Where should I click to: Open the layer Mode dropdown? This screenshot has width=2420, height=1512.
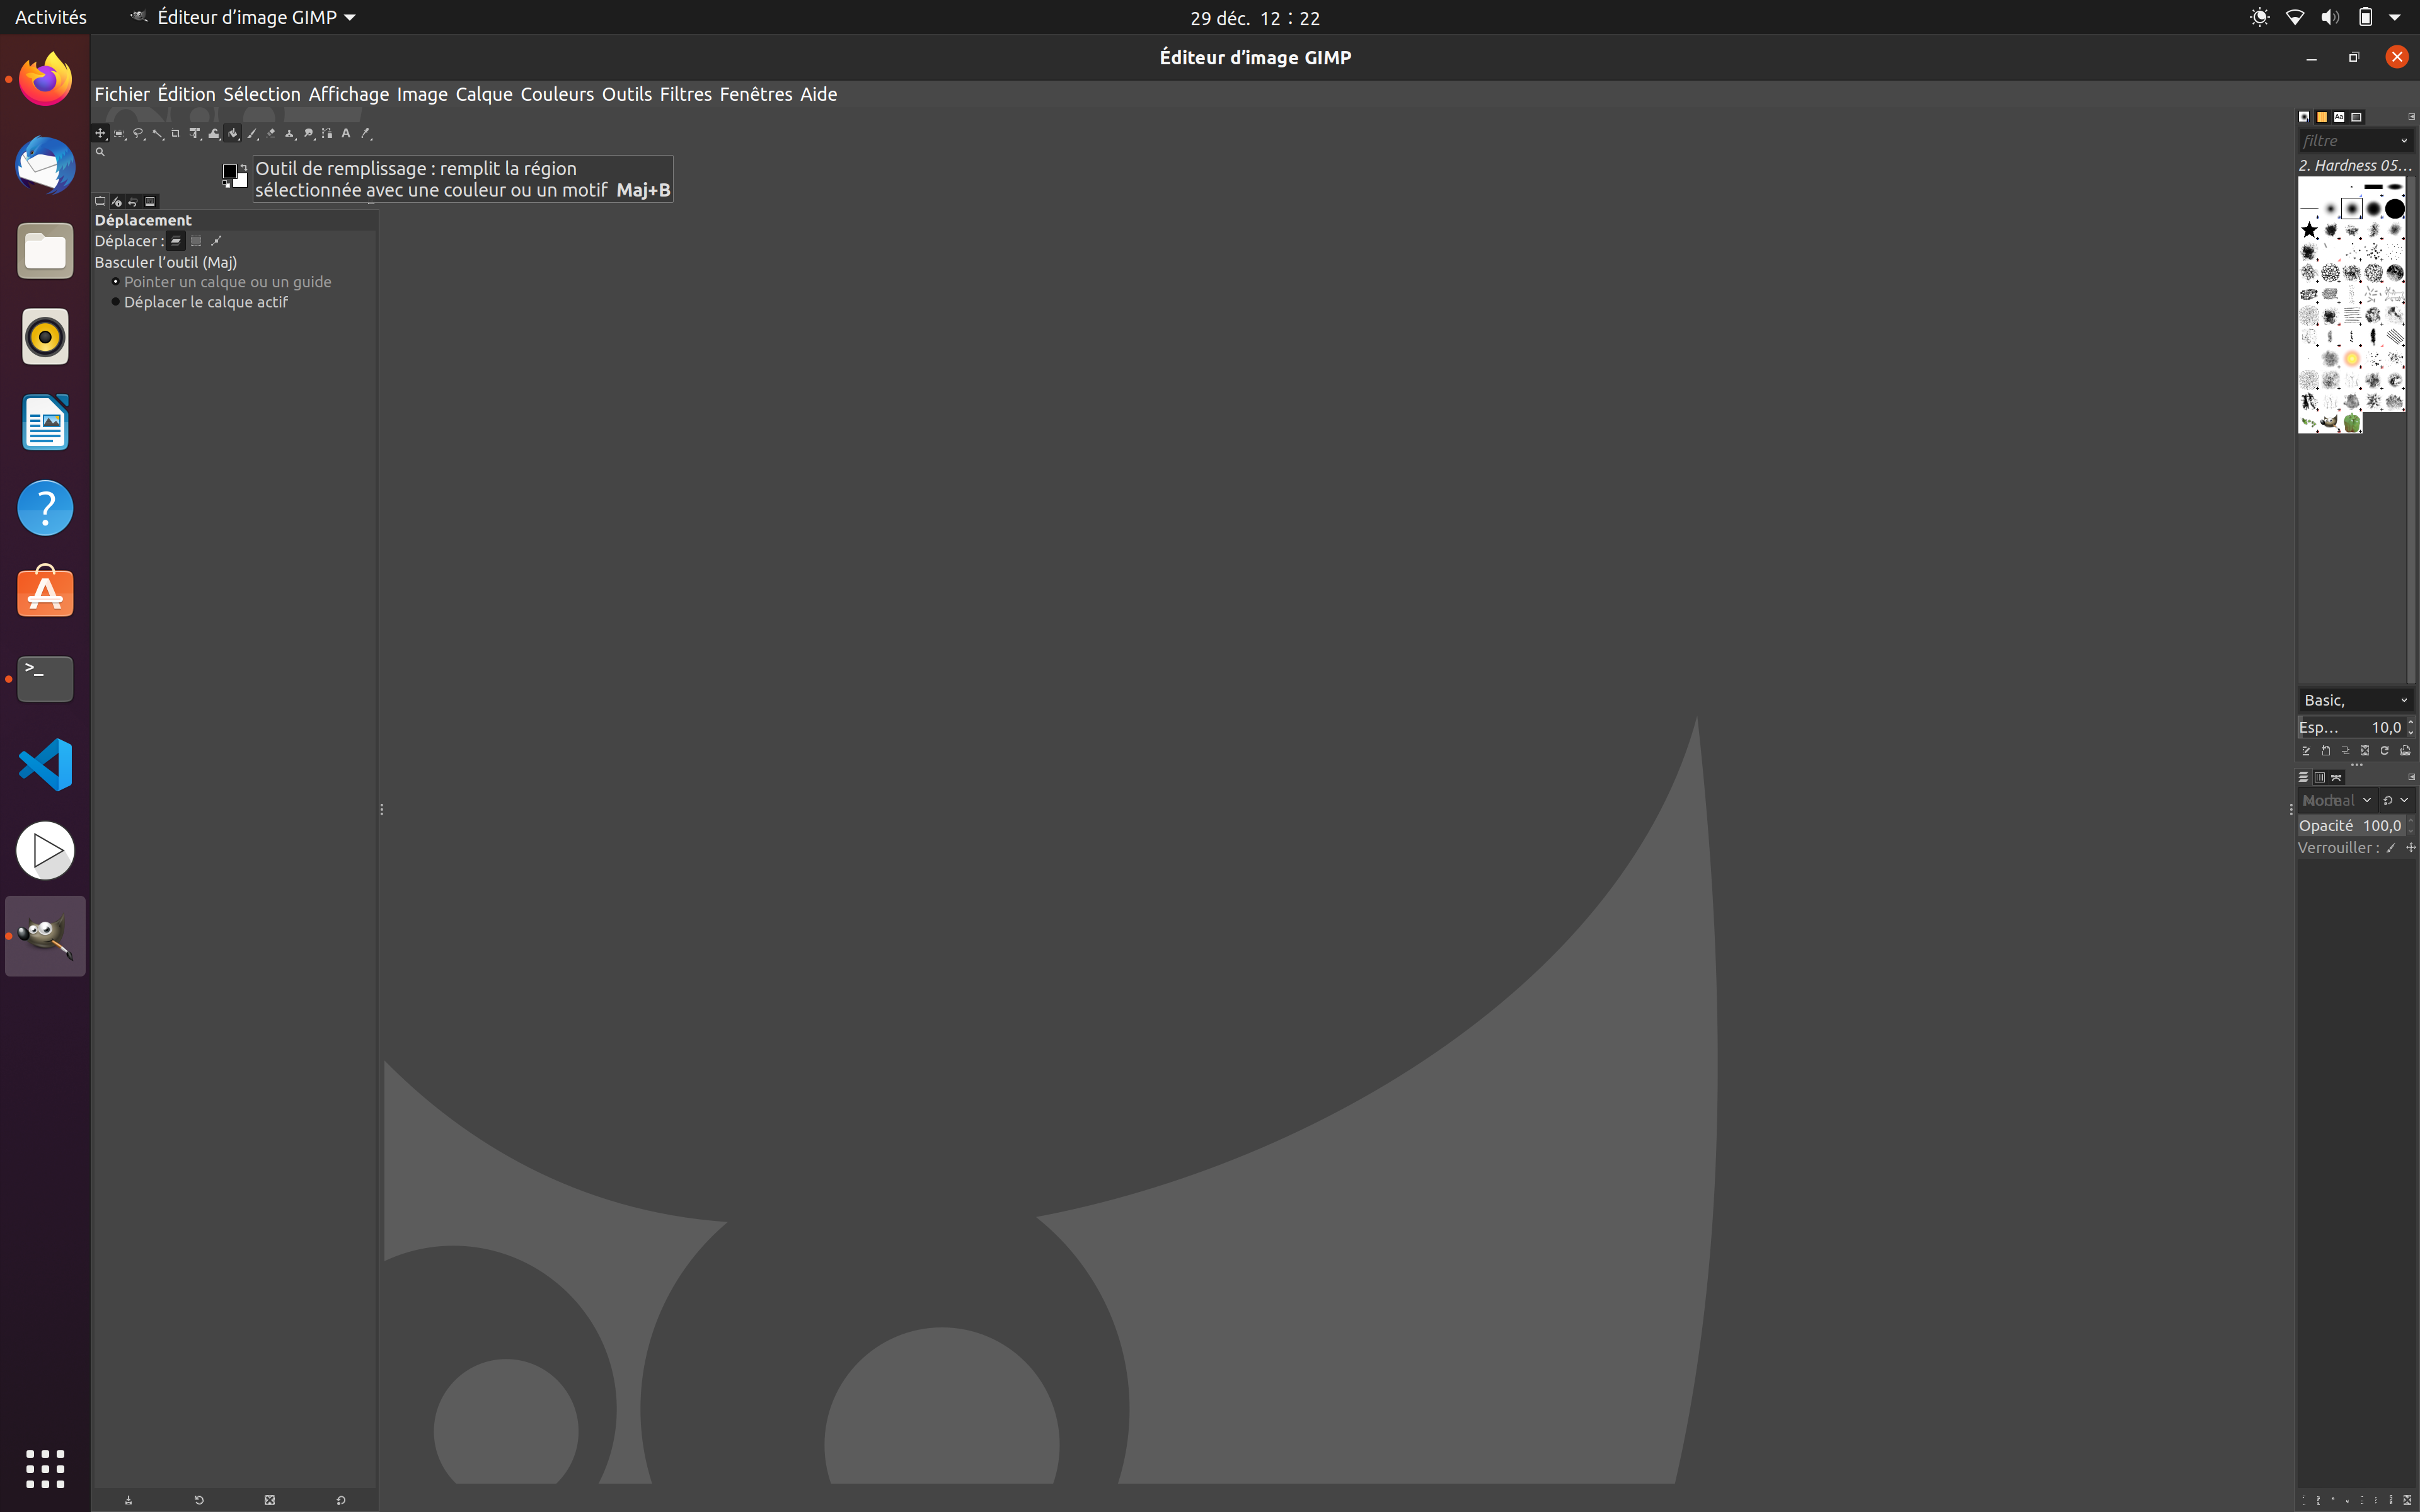2338,800
